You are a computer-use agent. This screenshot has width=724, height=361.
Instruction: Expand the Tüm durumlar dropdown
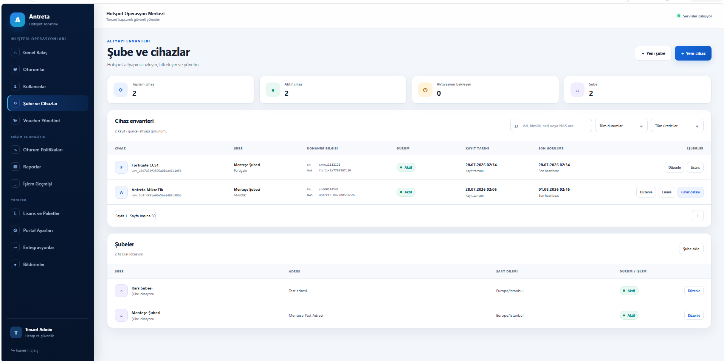[x=621, y=126]
